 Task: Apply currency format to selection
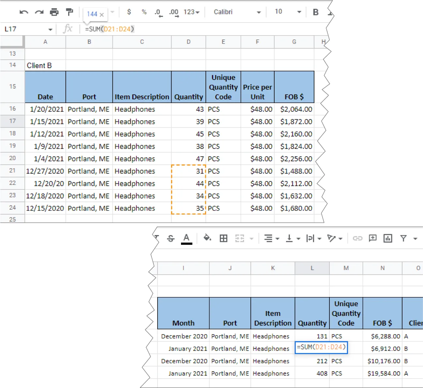(129, 12)
